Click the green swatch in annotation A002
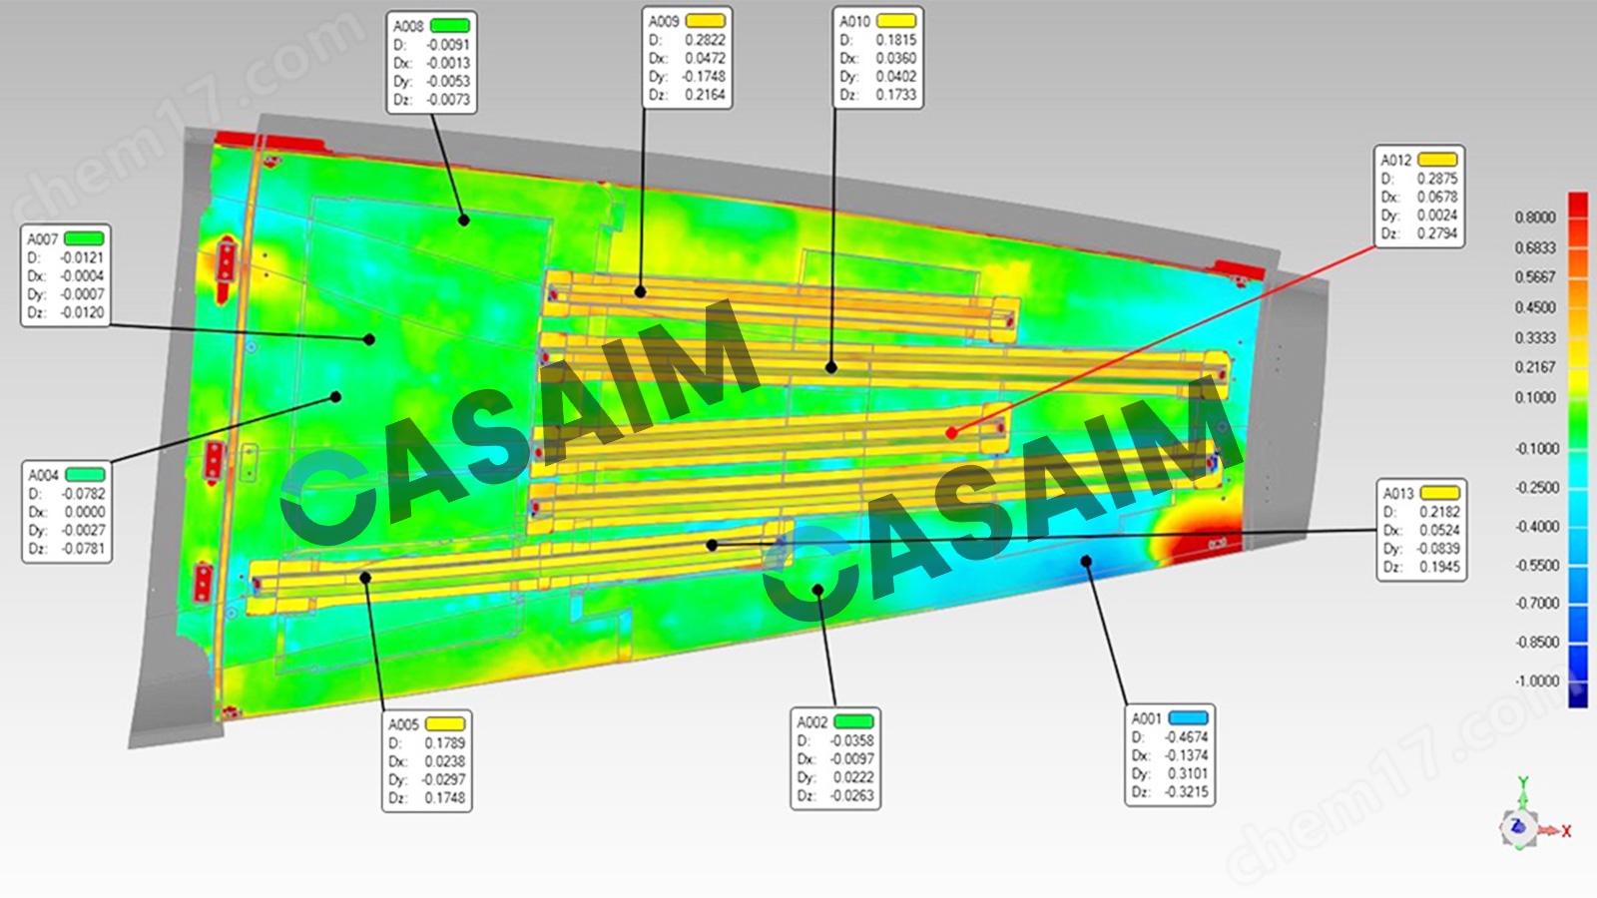1597x898 pixels. 853,721
